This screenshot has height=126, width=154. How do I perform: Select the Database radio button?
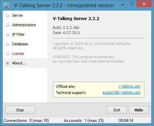coord(8,44)
